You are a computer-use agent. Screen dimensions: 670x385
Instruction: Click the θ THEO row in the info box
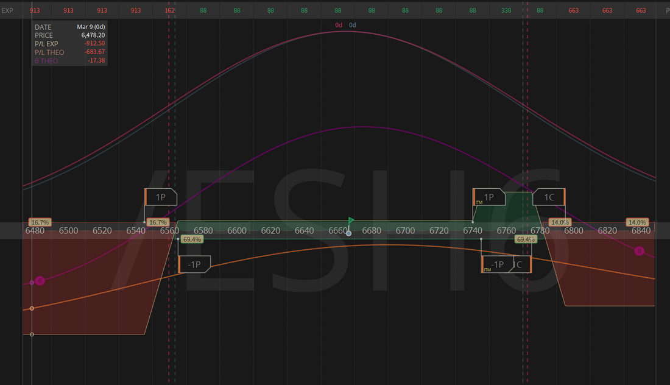pos(69,61)
